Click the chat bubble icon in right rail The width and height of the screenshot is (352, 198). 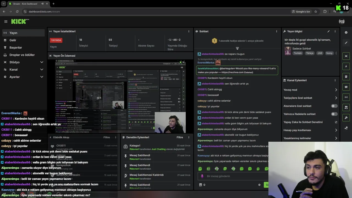(x=346, y=87)
